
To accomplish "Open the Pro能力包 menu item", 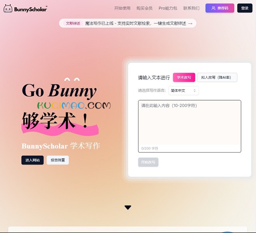I will (168, 8).
